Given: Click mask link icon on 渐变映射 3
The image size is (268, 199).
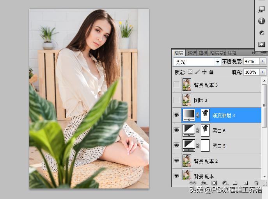Looking at the screenshot, I should (198, 115).
